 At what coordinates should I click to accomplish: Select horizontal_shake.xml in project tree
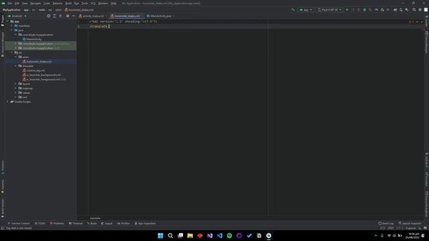pyautogui.click(x=39, y=62)
